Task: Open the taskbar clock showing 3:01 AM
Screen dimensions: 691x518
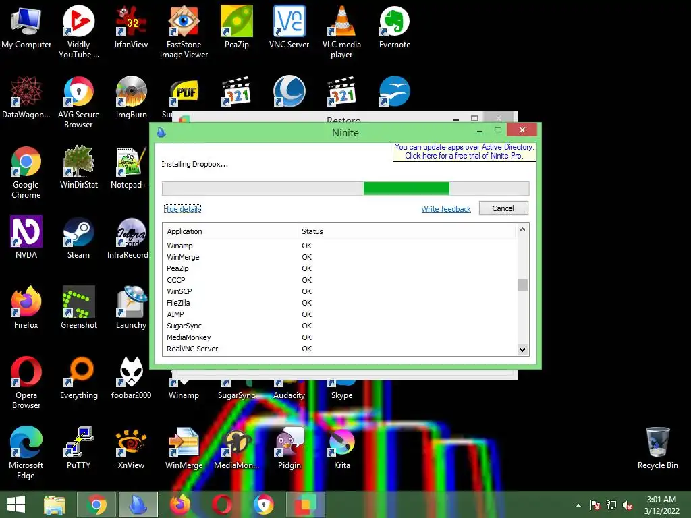Action: click(x=661, y=505)
